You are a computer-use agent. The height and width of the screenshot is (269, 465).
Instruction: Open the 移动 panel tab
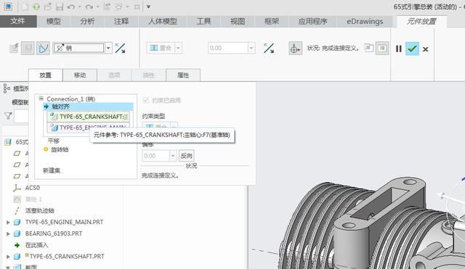(80, 75)
